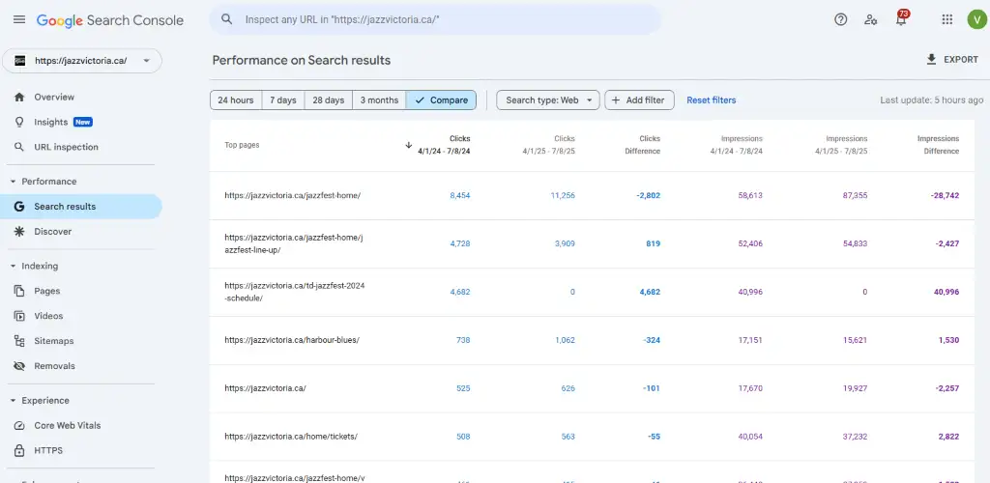Click the td-jazzfest-2024-schedule/ page URL

coord(294,292)
